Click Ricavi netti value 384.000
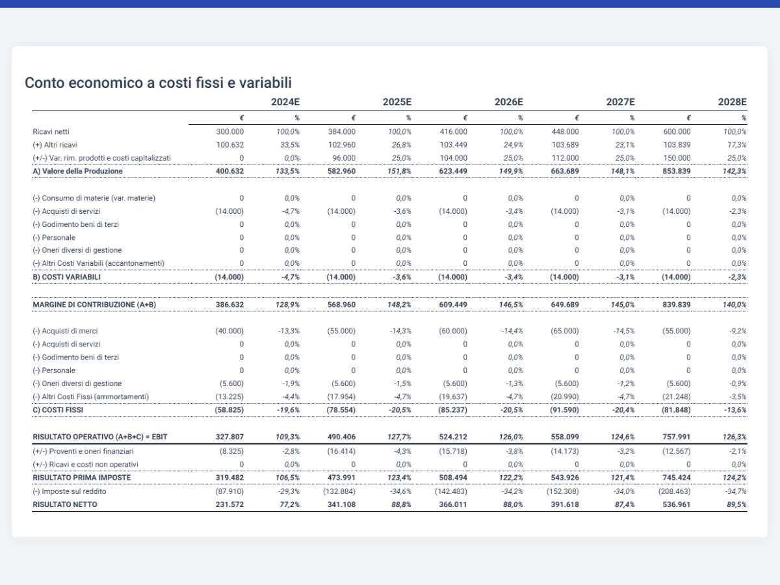Image resolution: width=780 pixels, height=585 pixels. point(342,132)
